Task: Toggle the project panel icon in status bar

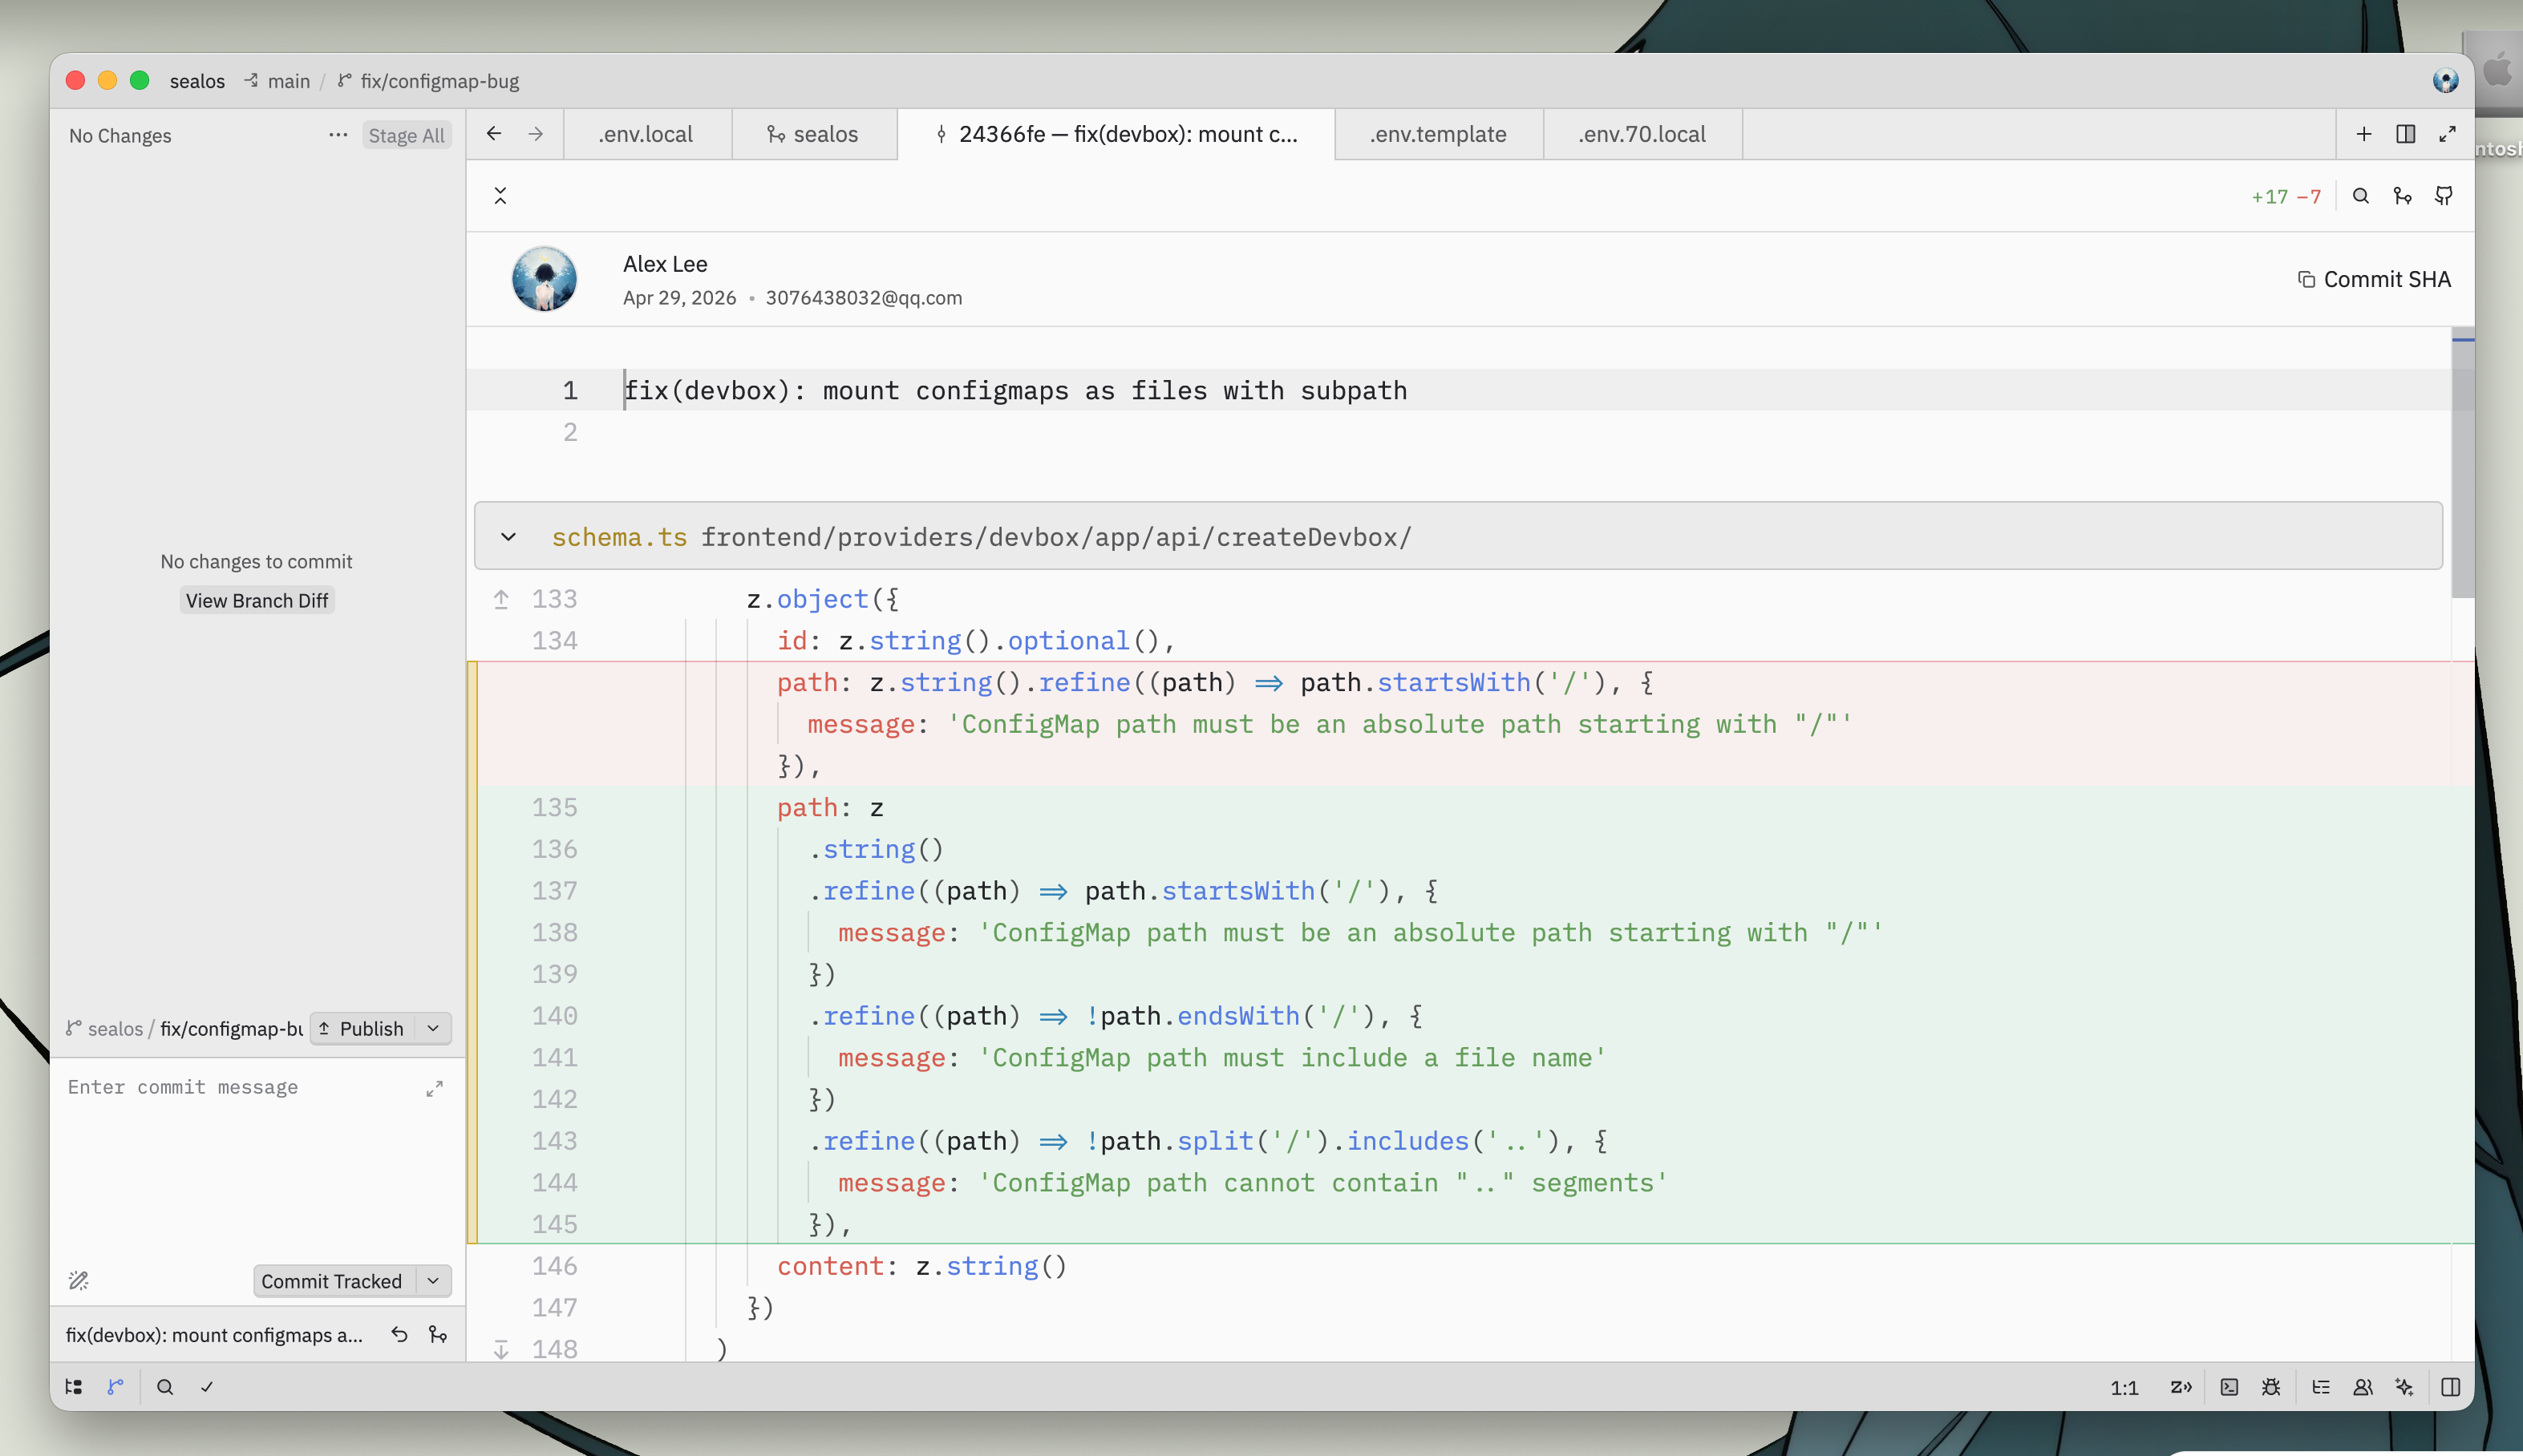Action: coord(74,1387)
